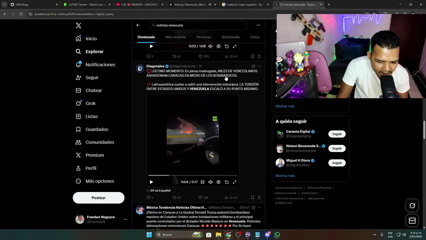Screen dimensions: 426x240
Task: Reply to post with 2 comments
Action: (150, 56)
